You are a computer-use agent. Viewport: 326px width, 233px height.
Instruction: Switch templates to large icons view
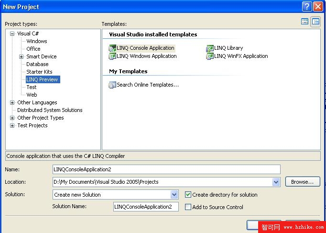tap(304, 21)
